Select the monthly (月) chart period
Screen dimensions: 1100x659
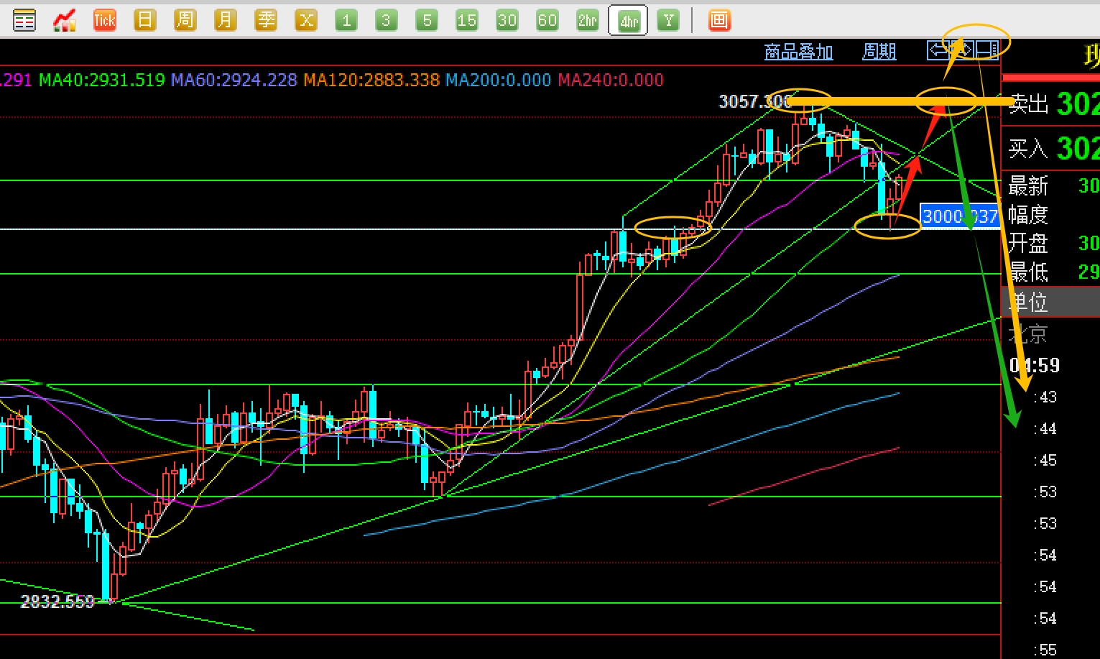pos(226,20)
